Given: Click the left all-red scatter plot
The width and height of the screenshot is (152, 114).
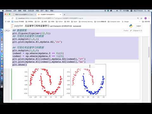Looking at the screenshot, I should pyautogui.click(x=46, y=82).
